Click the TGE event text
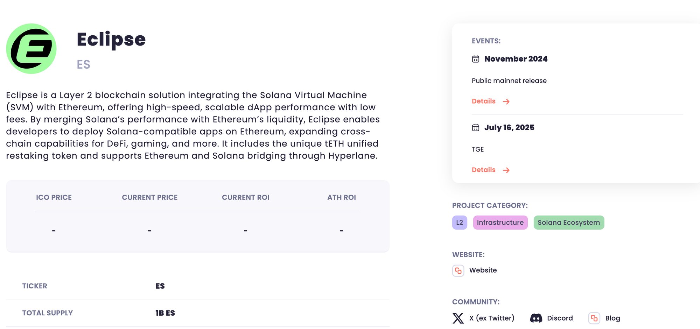Image resolution: width=700 pixels, height=329 pixels. (478, 149)
